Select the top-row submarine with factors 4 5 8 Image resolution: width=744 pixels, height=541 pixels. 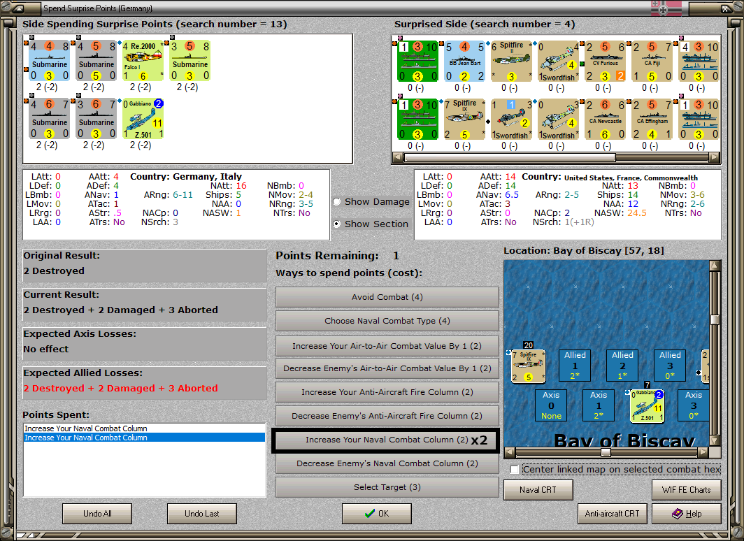[96, 61]
